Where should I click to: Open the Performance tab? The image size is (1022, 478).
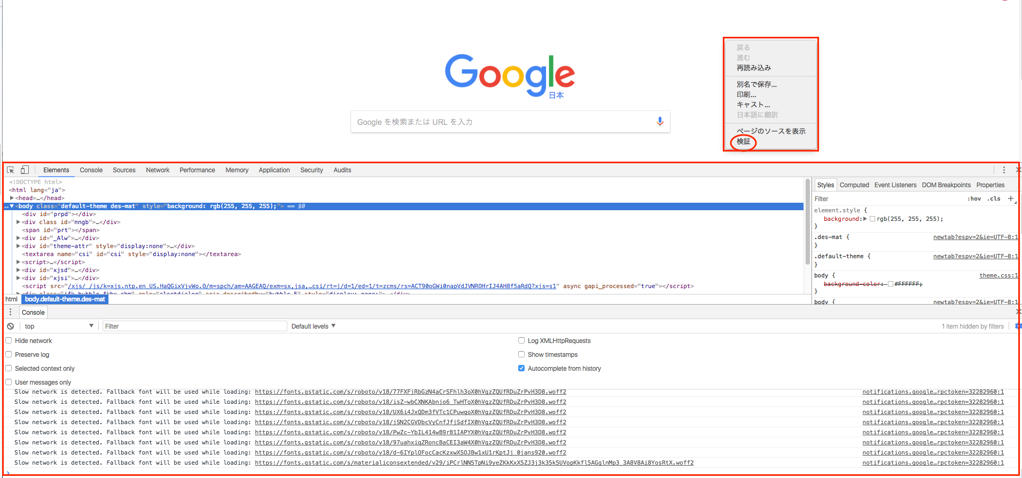point(197,170)
